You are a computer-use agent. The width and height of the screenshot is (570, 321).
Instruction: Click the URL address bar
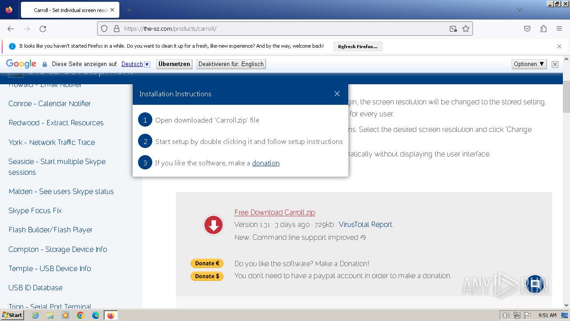(x=285, y=29)
